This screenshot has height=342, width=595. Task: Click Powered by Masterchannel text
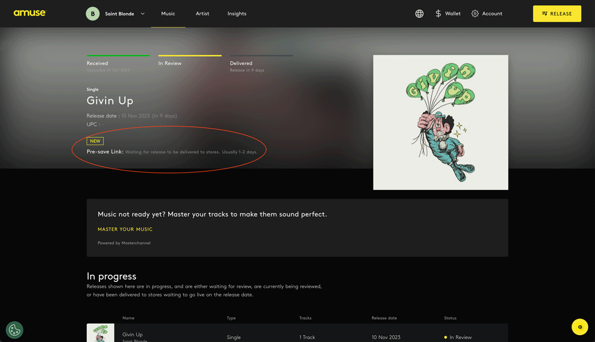pyautogui.click(x=124, y=243)
